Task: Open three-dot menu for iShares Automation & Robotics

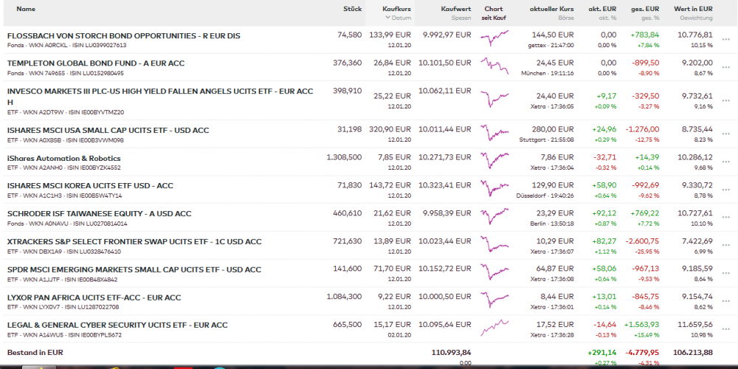Action: 725,162
